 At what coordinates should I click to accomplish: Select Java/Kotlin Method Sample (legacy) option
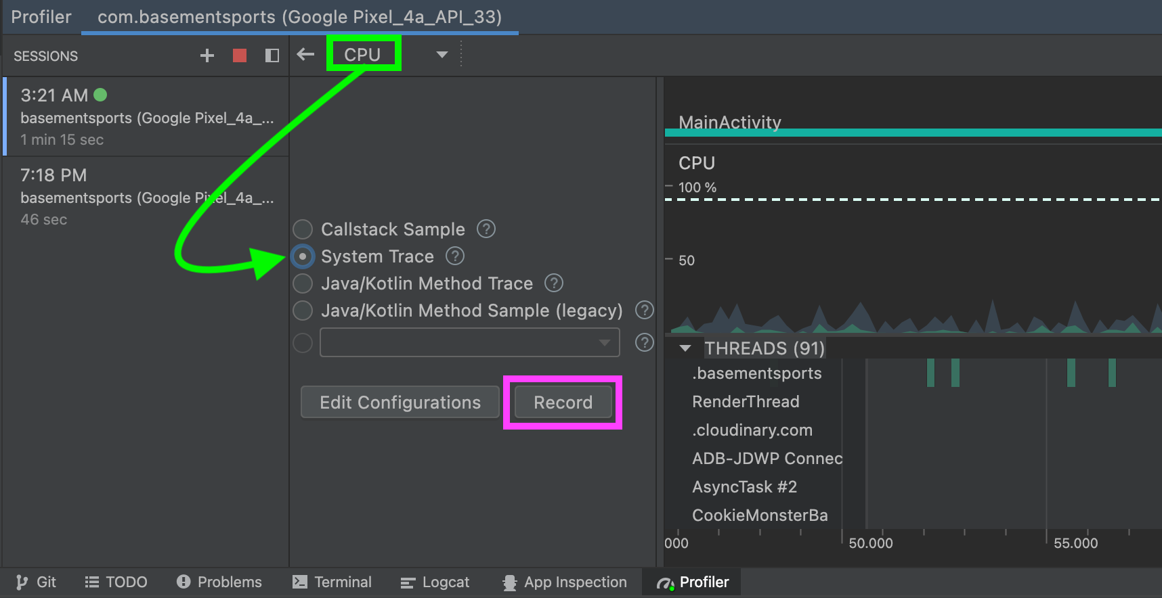[303, 310]
